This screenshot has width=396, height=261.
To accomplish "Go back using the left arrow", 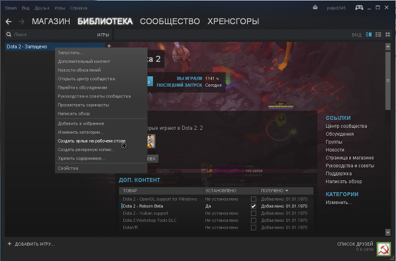I will 8,22.
